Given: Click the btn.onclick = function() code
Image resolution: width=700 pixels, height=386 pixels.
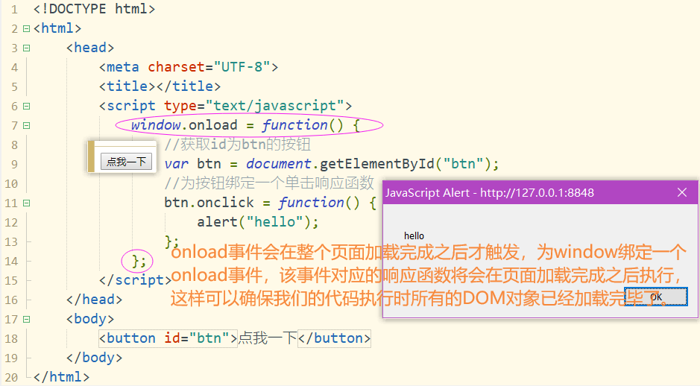Looking at the screenshot, I should pos(270,203).
